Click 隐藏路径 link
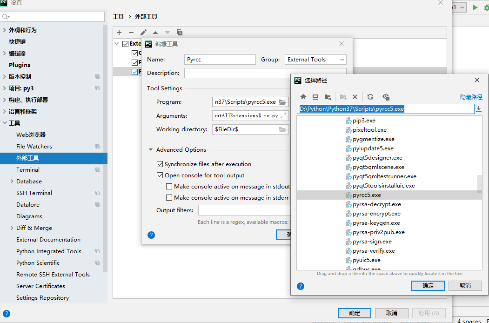489x323 pixels. pyautogui.click(x=471, y=97)
